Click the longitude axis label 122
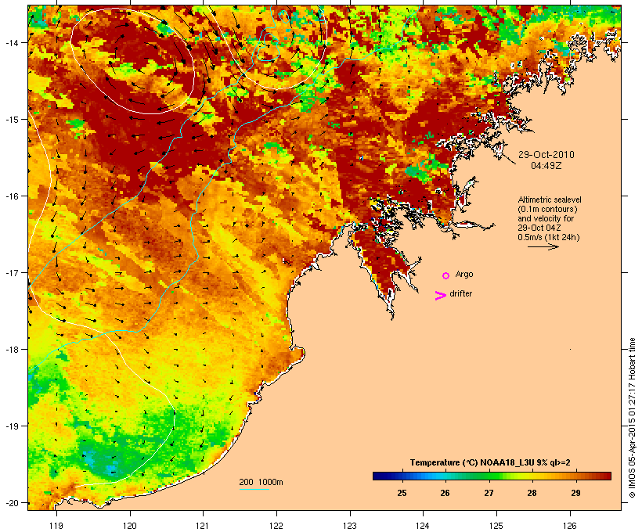Screen dimensions: 642x532 coord(276,526)
